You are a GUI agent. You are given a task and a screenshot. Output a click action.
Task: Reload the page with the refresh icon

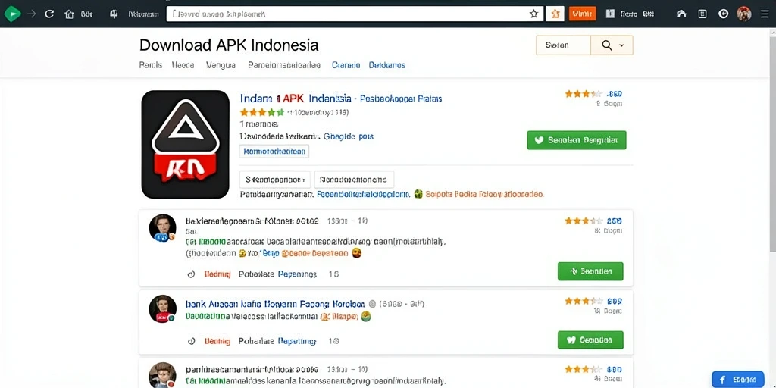(x=49, y=14)
